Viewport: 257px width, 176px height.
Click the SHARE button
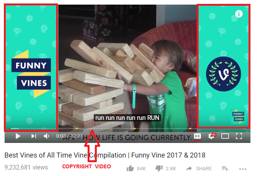204,169
